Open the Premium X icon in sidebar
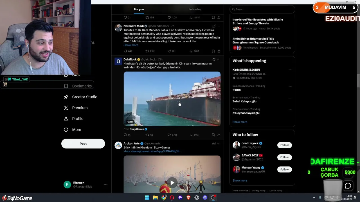 click(x=66, y=108)
